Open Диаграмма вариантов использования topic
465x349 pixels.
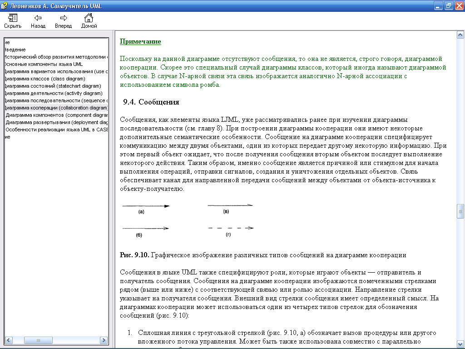click(56, 71)
